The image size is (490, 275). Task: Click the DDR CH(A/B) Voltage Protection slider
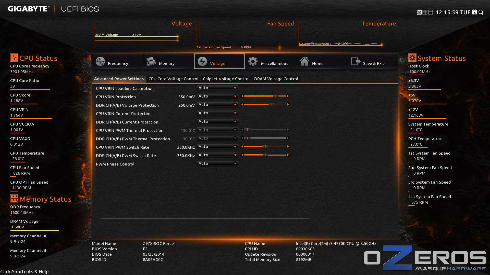point(265,104)
